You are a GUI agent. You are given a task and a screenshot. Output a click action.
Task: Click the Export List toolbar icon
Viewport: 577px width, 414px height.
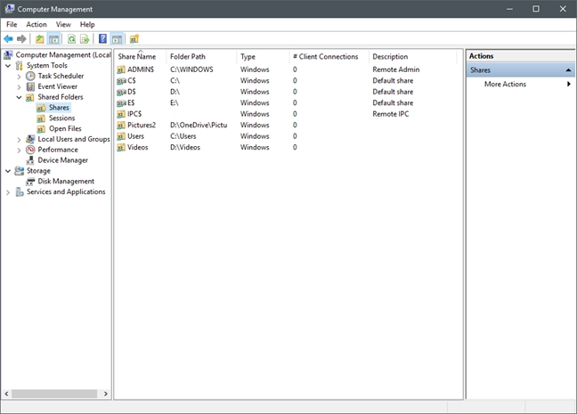click(x=85, y=38)
